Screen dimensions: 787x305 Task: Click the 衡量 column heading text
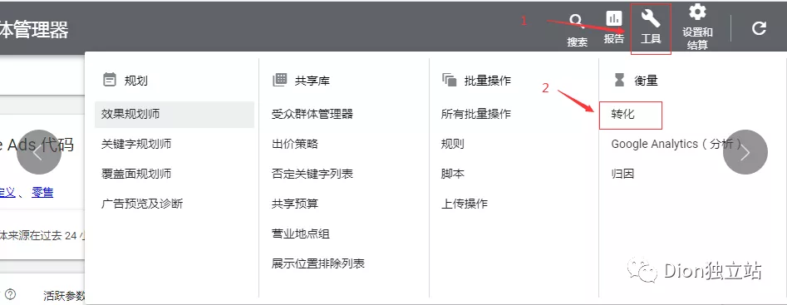click(646, 81)
